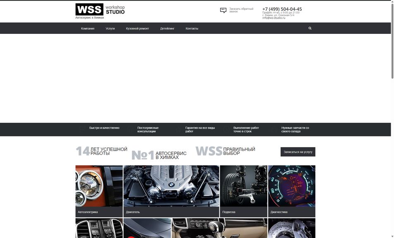
Task: Click the WSS правильный выбор text
Action: coord(226,151)
